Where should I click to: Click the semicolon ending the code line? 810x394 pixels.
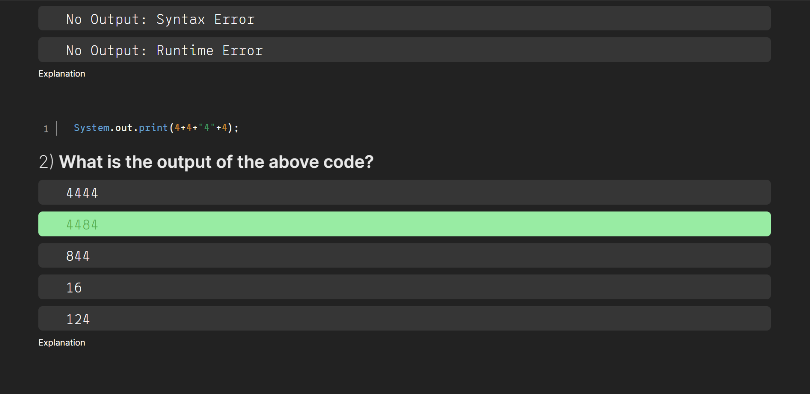click(236, 128)
